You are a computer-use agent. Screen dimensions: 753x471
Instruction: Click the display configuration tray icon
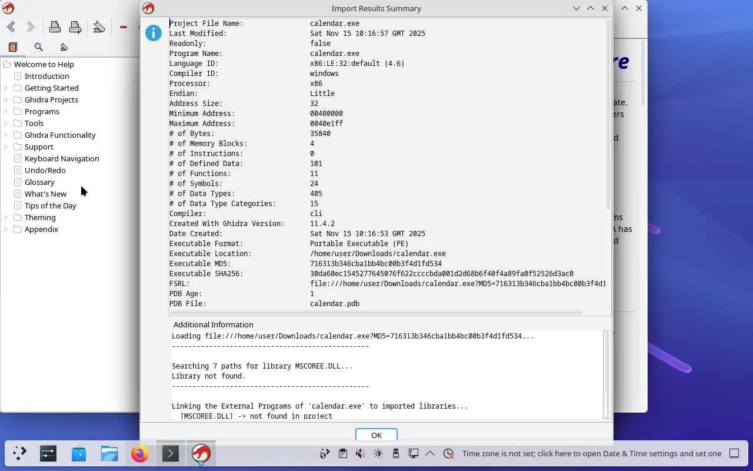click(413, 453)
